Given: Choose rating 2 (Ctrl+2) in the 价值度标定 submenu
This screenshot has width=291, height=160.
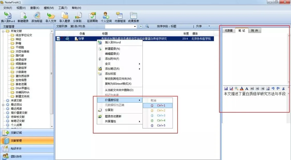Looking at the screenshot, I should coord(158,110).
